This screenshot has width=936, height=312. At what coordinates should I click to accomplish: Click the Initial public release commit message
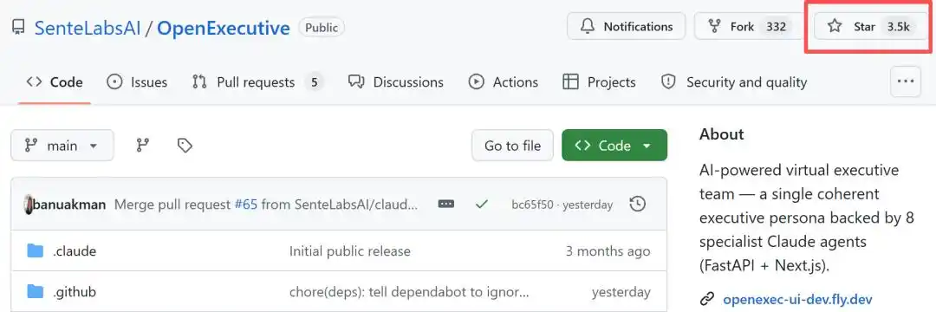(350, 251)
